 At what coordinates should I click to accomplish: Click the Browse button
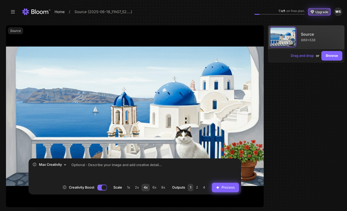tap(332, 56)
